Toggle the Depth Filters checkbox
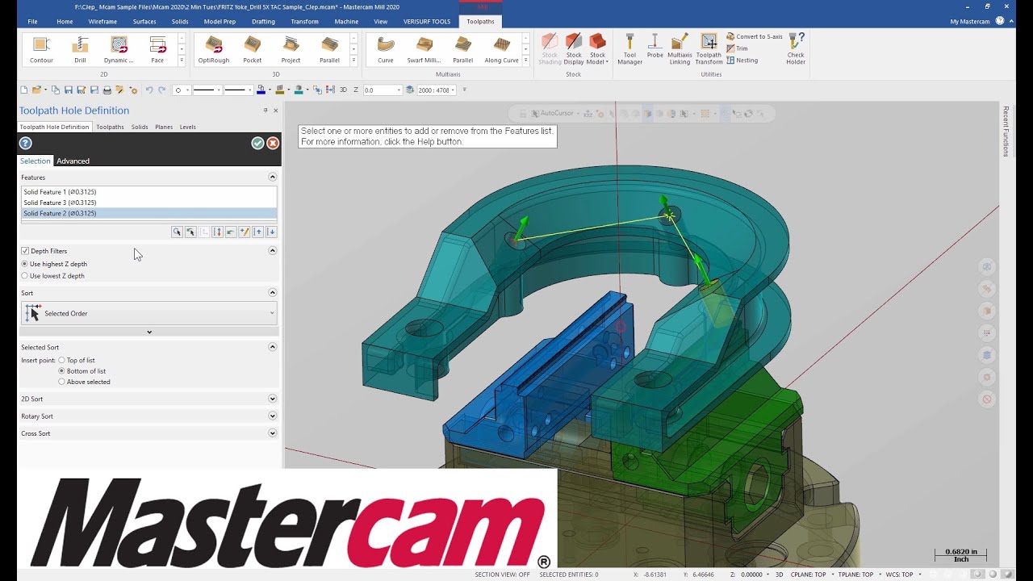Viewport: 1033px width, 581px height. click(x=25, y=251)
